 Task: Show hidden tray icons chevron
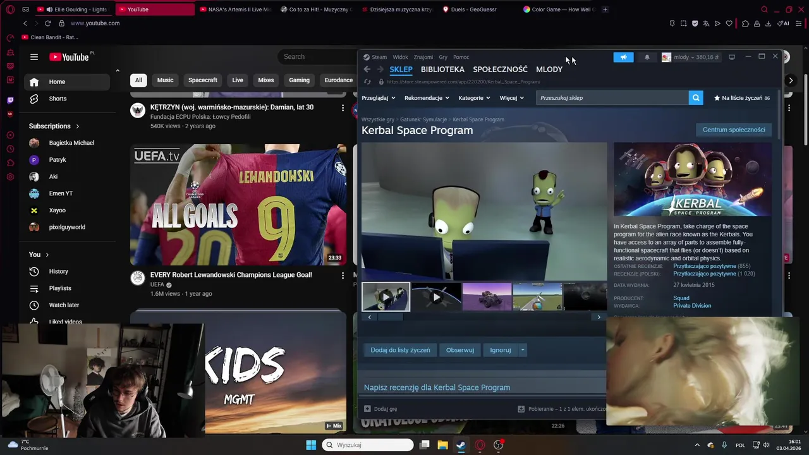[697, 445]
